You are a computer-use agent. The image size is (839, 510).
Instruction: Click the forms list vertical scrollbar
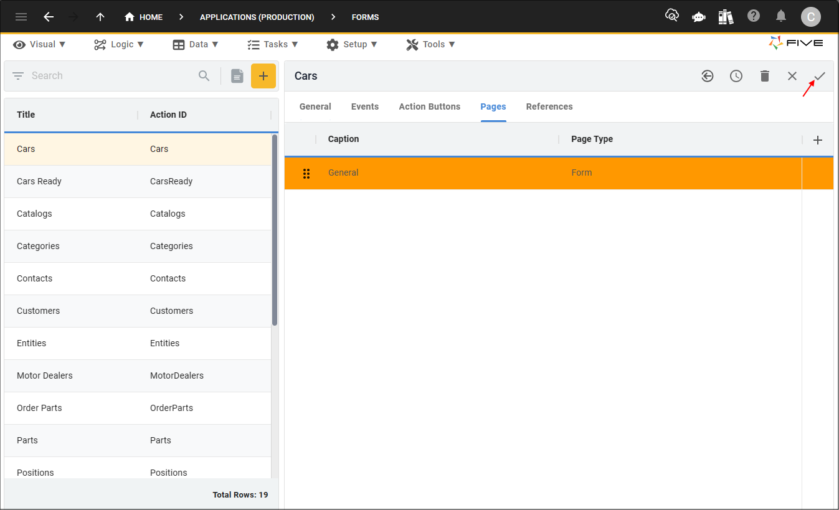[x=275, y=230]
